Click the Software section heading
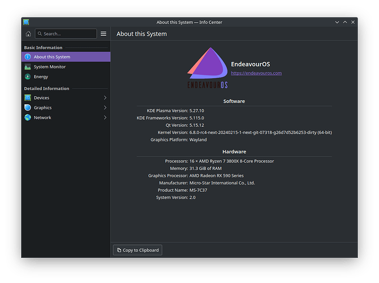The image size is (379, 283). pyautogui.click(x=234, y=101)
